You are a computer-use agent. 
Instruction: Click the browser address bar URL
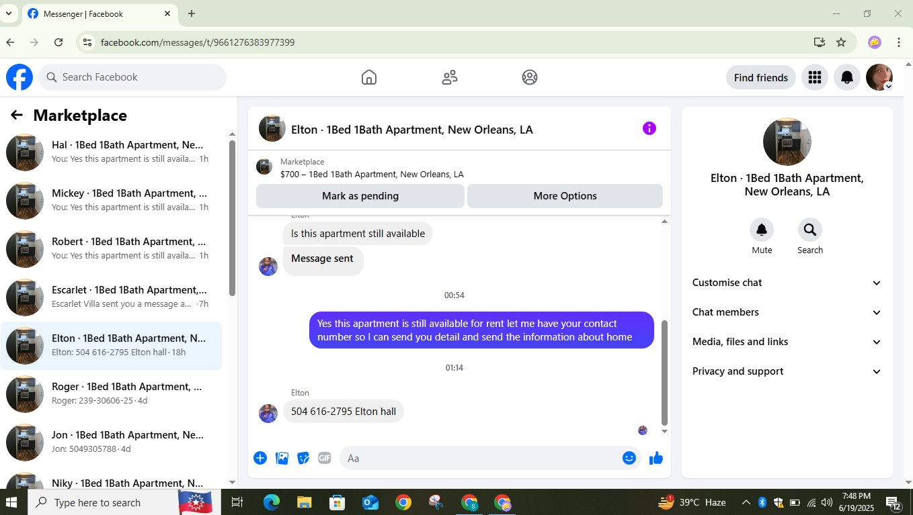tap(198, 42)
